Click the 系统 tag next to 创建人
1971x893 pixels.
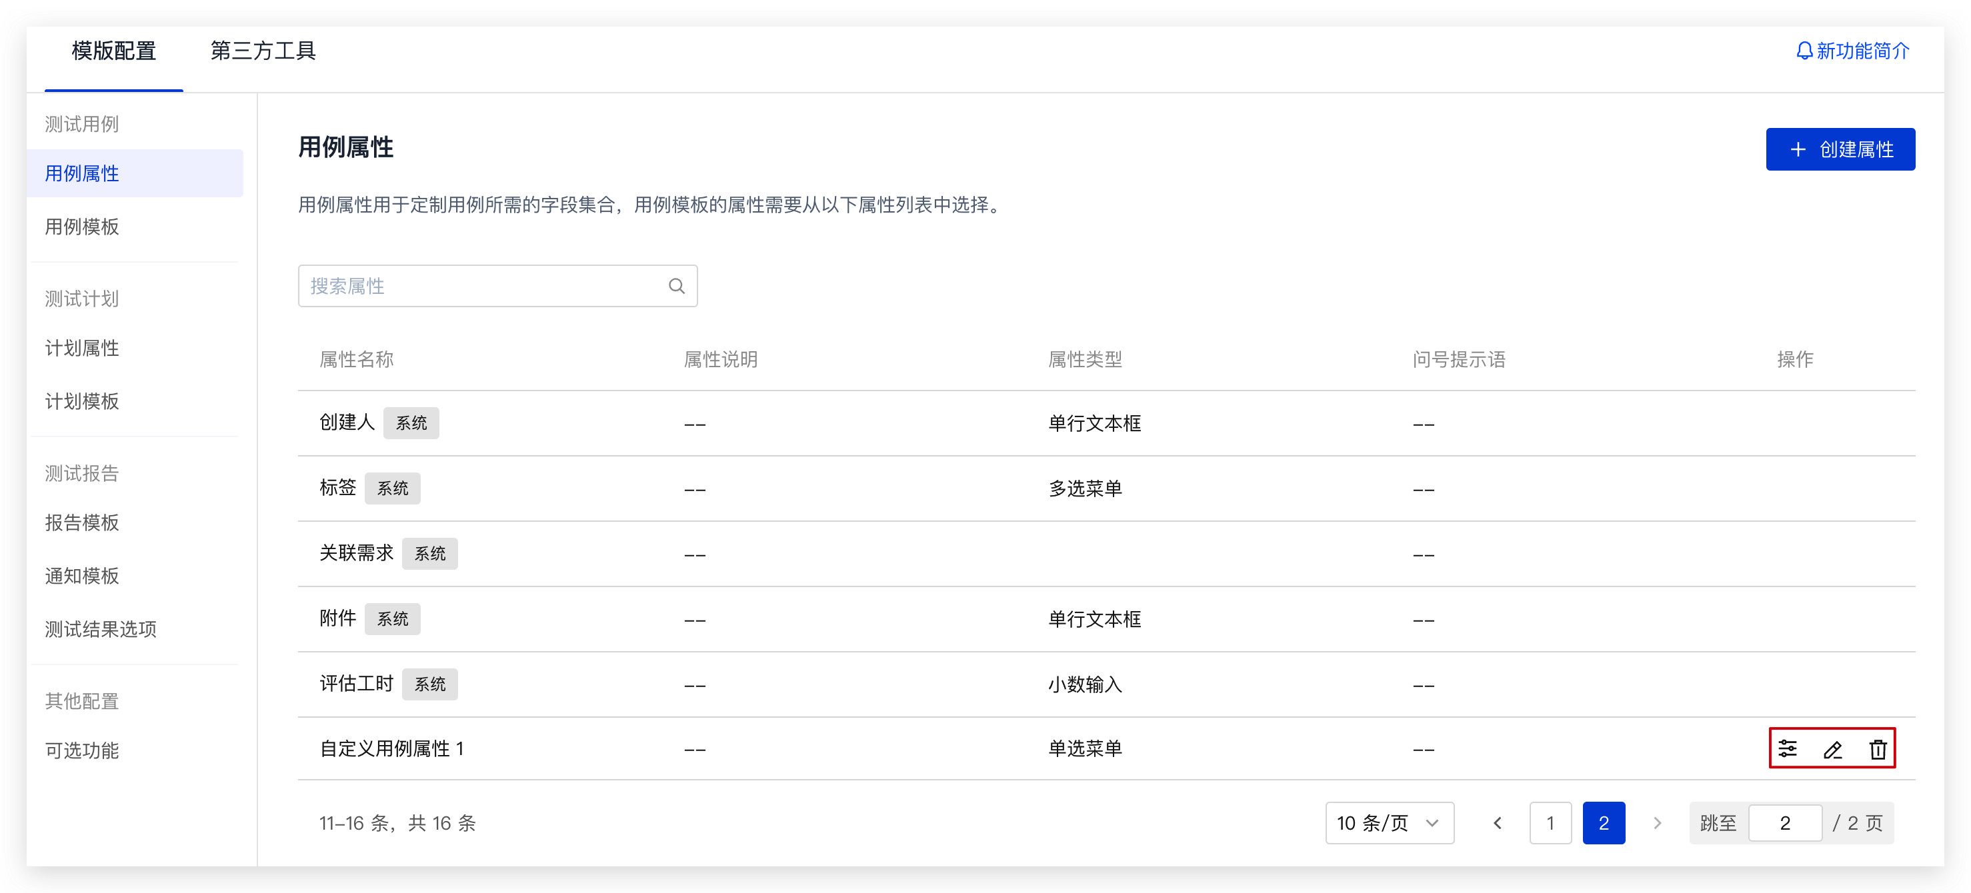point(411,423)
